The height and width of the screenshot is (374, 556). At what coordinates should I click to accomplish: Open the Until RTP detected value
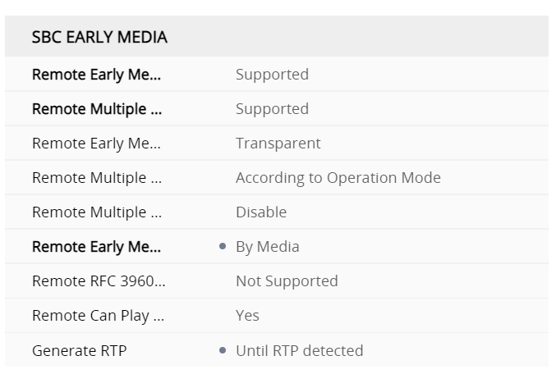pos(299,350)
